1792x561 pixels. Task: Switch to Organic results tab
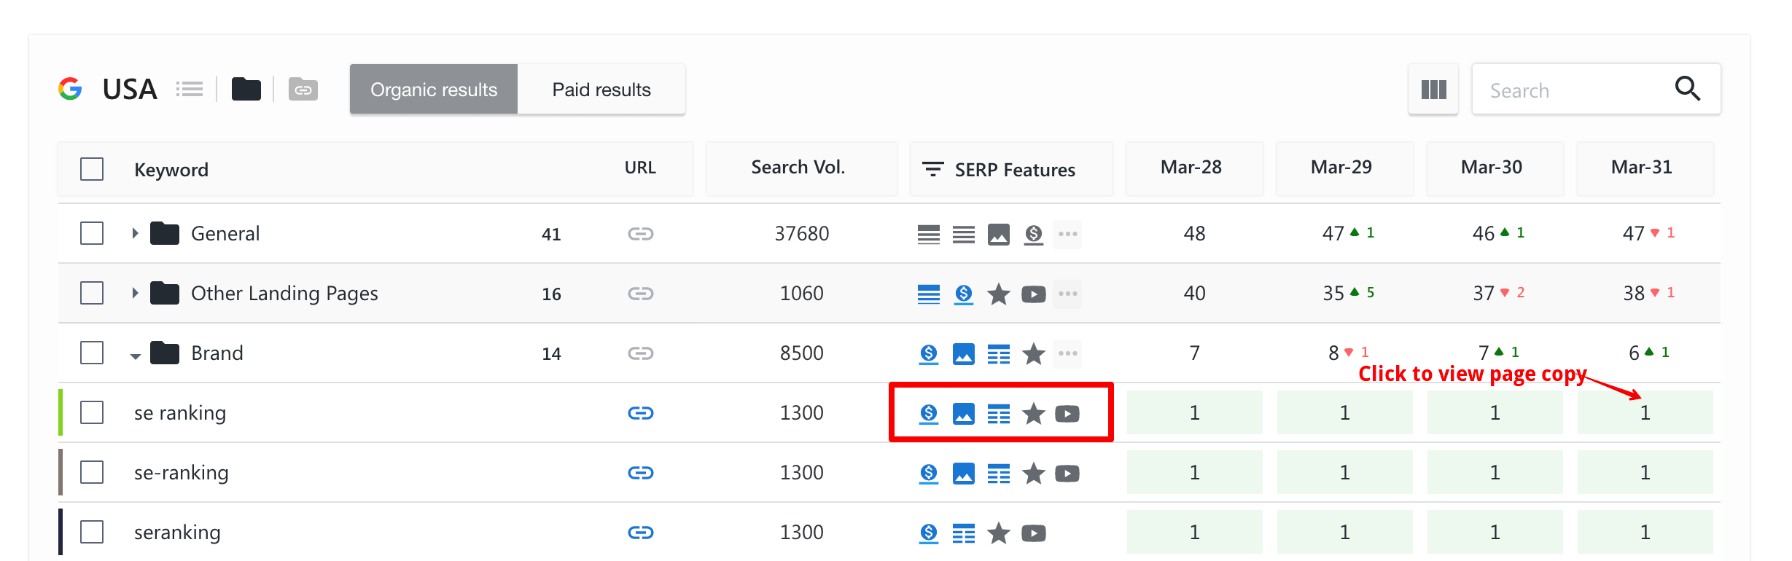click(434, 89)
